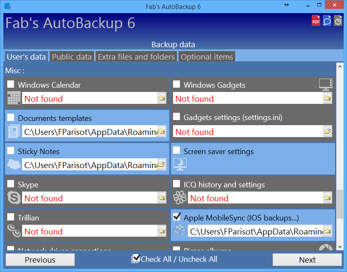Tick the Gadgets settings (settings.ini) checkbox
The image size is (347, 272).
pos(176,117)
